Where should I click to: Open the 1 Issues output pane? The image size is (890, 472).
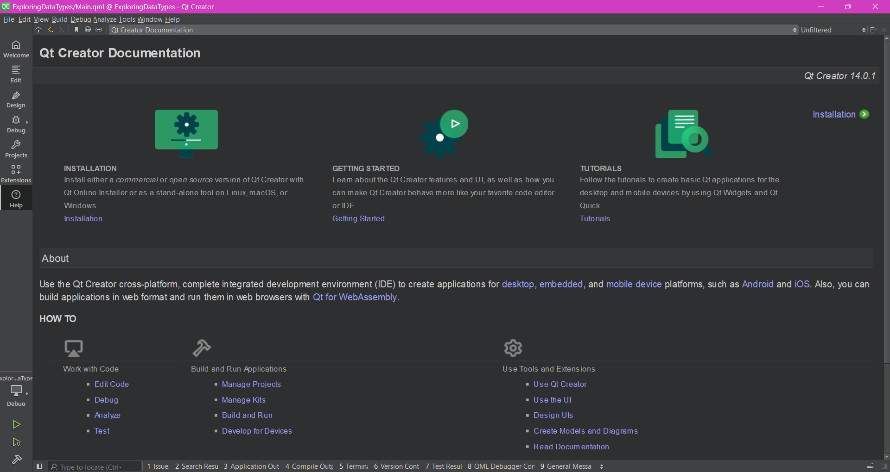[x=158, y=466]
